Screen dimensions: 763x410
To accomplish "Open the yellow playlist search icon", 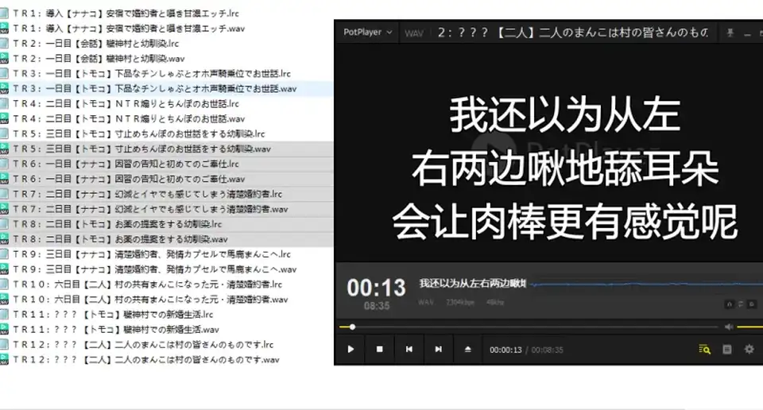I will click(704, 349).
